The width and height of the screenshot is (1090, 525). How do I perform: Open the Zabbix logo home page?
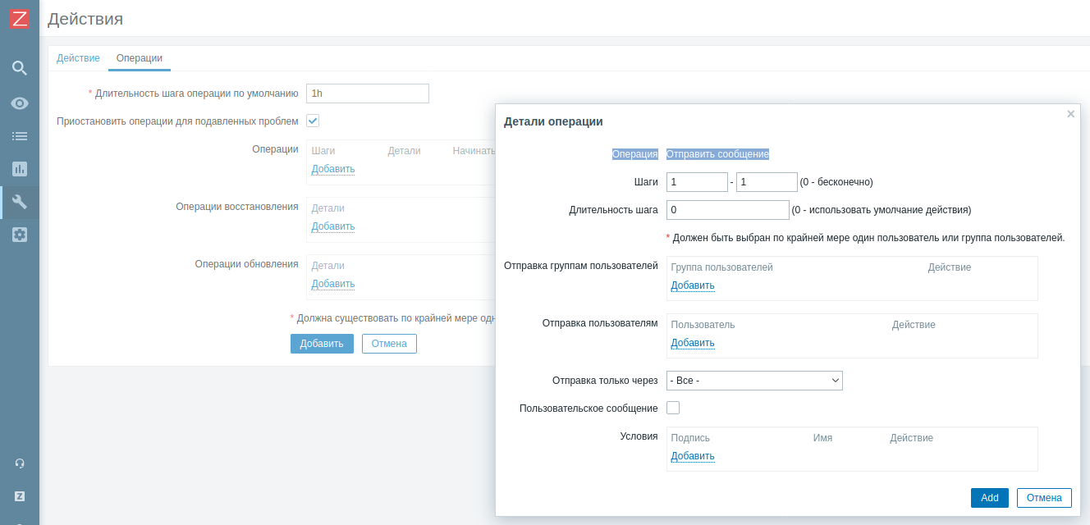[x=19, y=19]
